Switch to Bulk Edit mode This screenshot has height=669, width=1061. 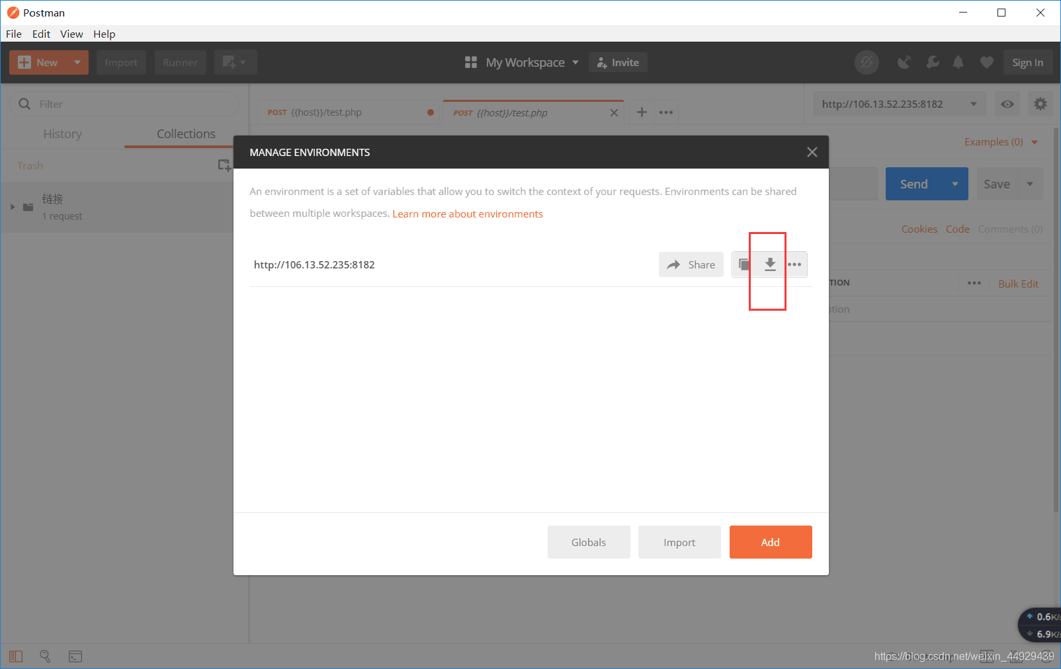point(1018,284)
